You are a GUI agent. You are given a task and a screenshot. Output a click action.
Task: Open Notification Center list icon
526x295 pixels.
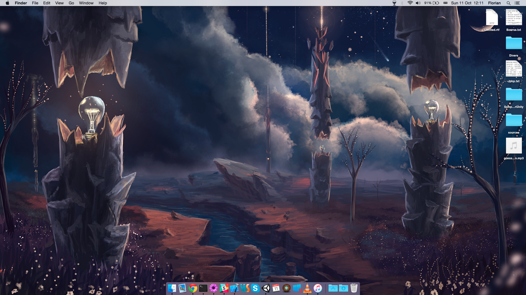[517, 3]
